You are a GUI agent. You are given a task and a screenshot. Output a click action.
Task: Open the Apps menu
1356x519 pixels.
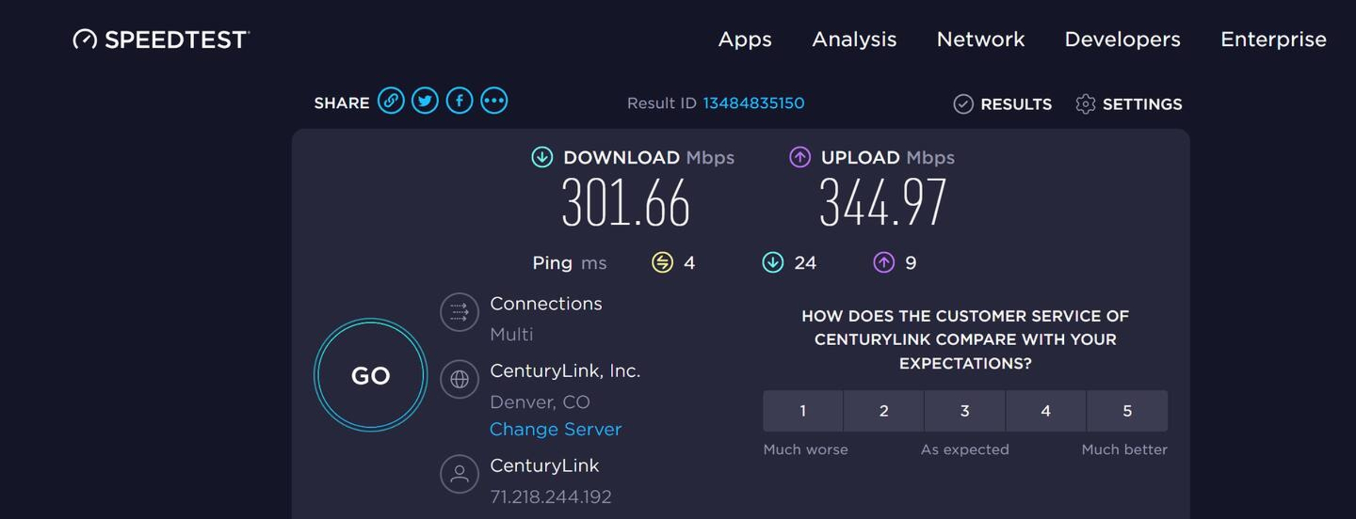pyautogui.click(x=745, y=40)
